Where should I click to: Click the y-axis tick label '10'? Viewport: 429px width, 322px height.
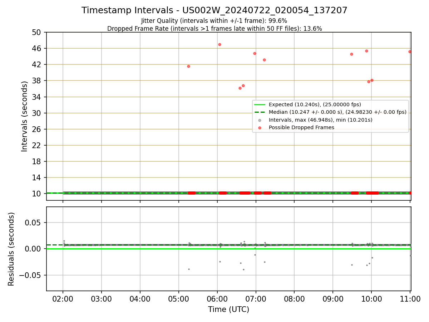coord(38,194)
